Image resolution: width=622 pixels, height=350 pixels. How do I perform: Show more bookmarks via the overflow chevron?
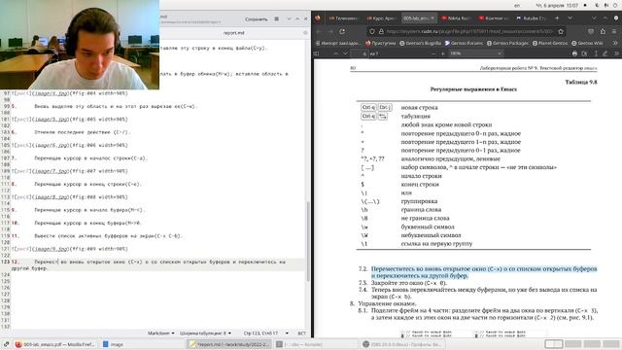coord(615,43)
